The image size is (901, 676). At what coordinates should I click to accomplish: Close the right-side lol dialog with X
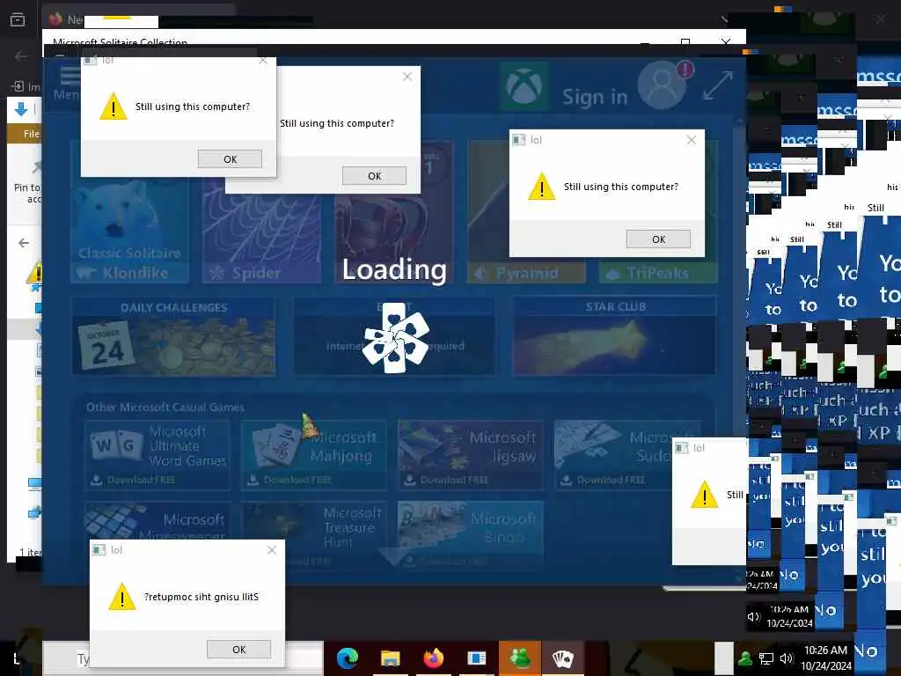pyautogui.click(x=692, y=140)
